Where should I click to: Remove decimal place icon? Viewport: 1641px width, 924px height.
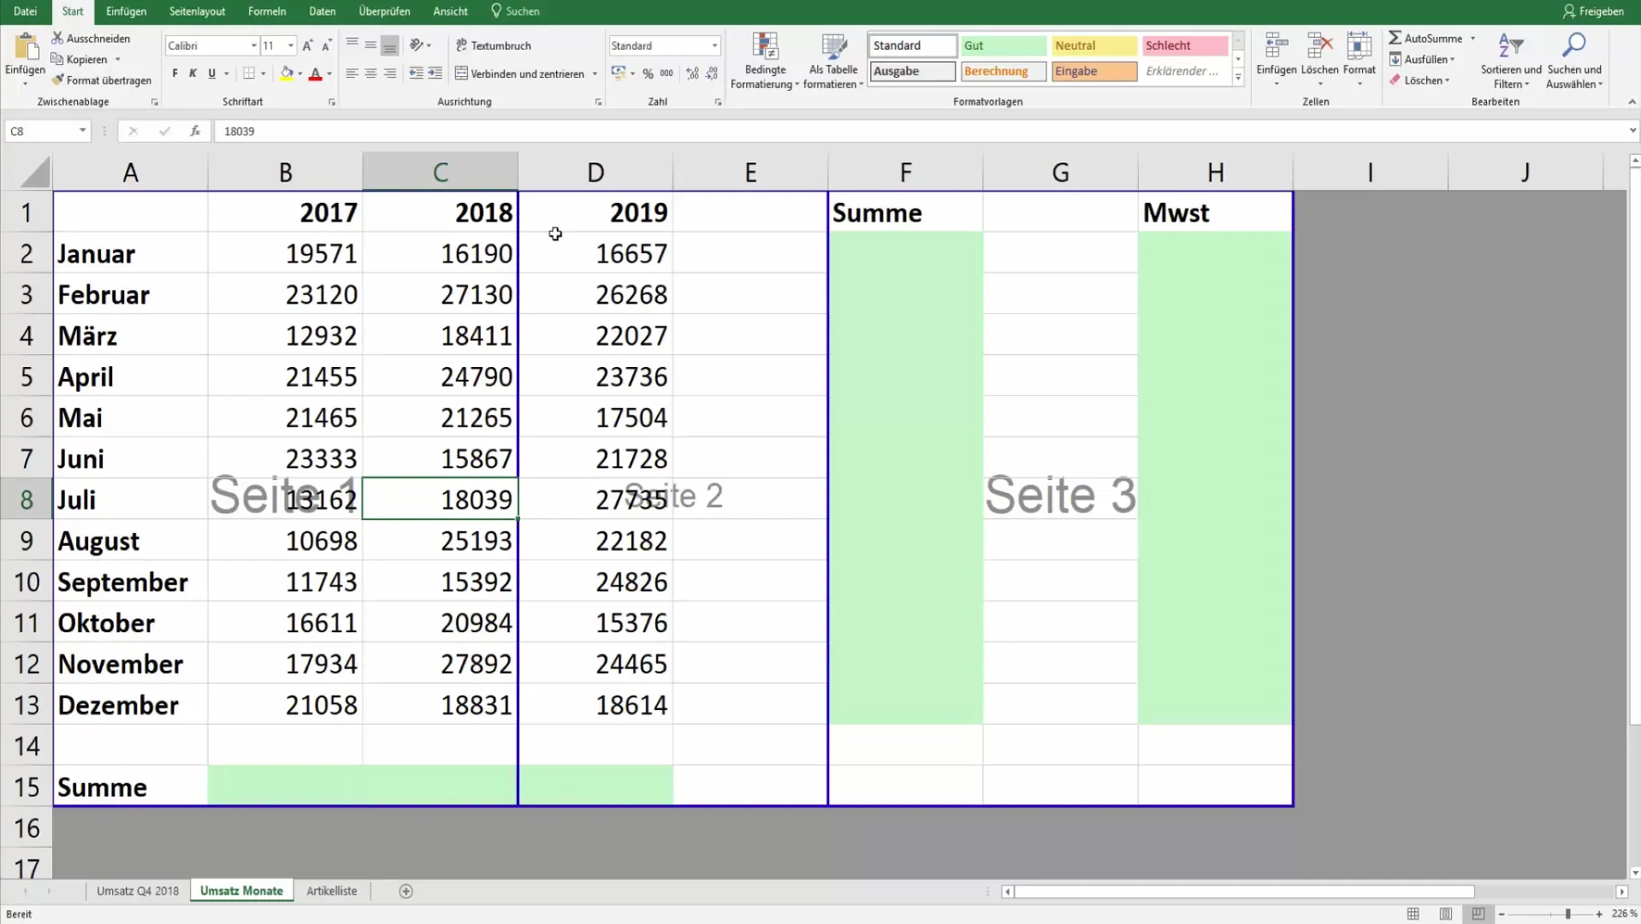[x=711, y=74]
